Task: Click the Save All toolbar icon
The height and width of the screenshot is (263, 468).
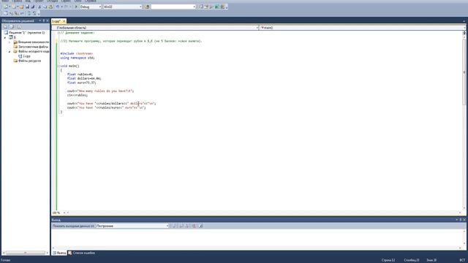Action: (32, 7)
